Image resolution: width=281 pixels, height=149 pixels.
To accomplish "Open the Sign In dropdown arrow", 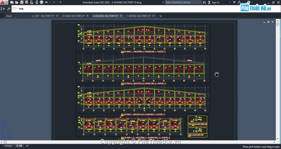I will [x=230, y=2].
